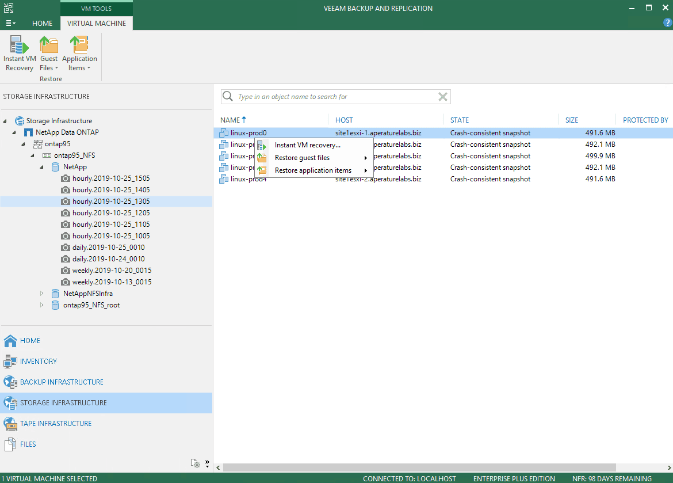Open the help question mark icon

click(x=667, y=23)
